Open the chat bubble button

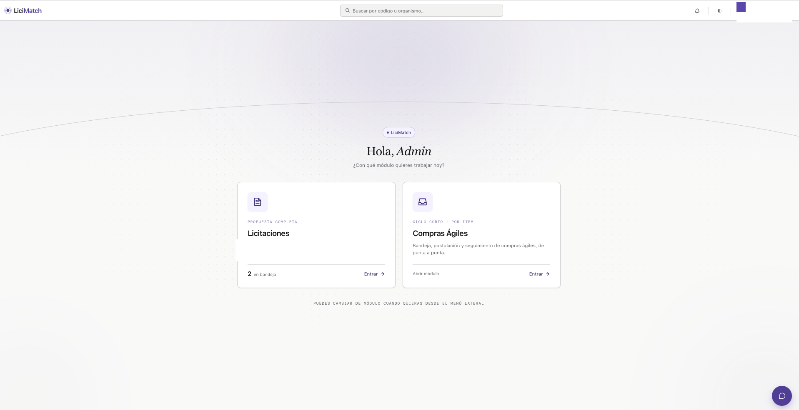[782, 396]
